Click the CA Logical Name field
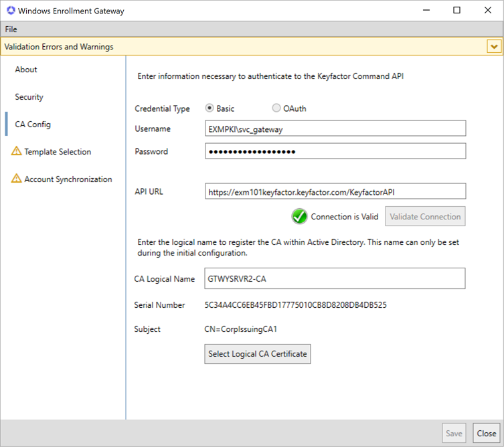The width and height of the screenshot is (504, 447). 335,278
